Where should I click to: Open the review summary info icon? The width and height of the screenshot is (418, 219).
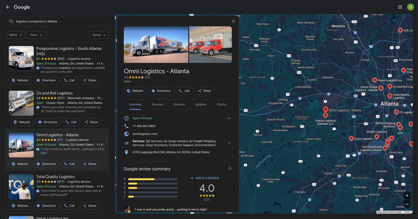click(x=230, y=169)
